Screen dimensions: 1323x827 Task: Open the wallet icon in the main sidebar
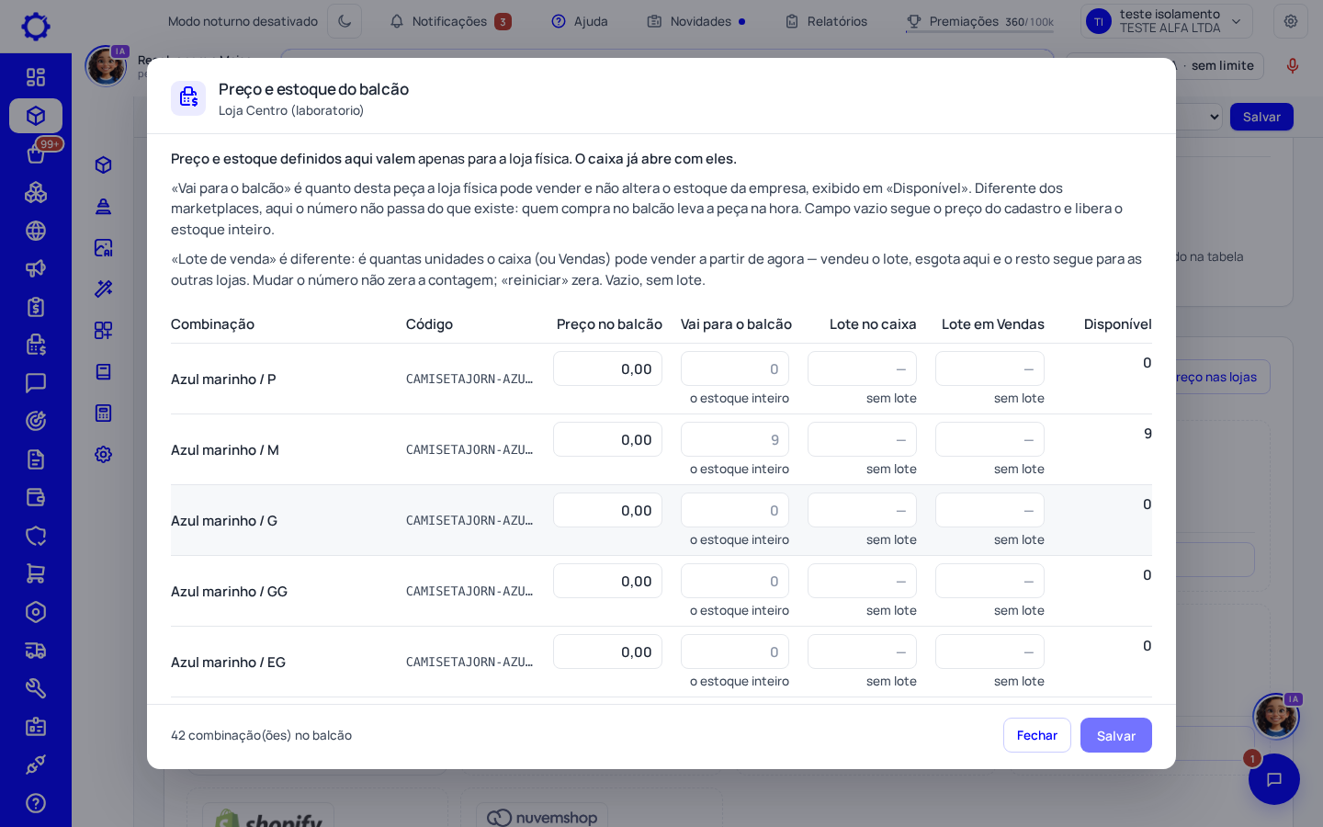[x=36, y=497]
